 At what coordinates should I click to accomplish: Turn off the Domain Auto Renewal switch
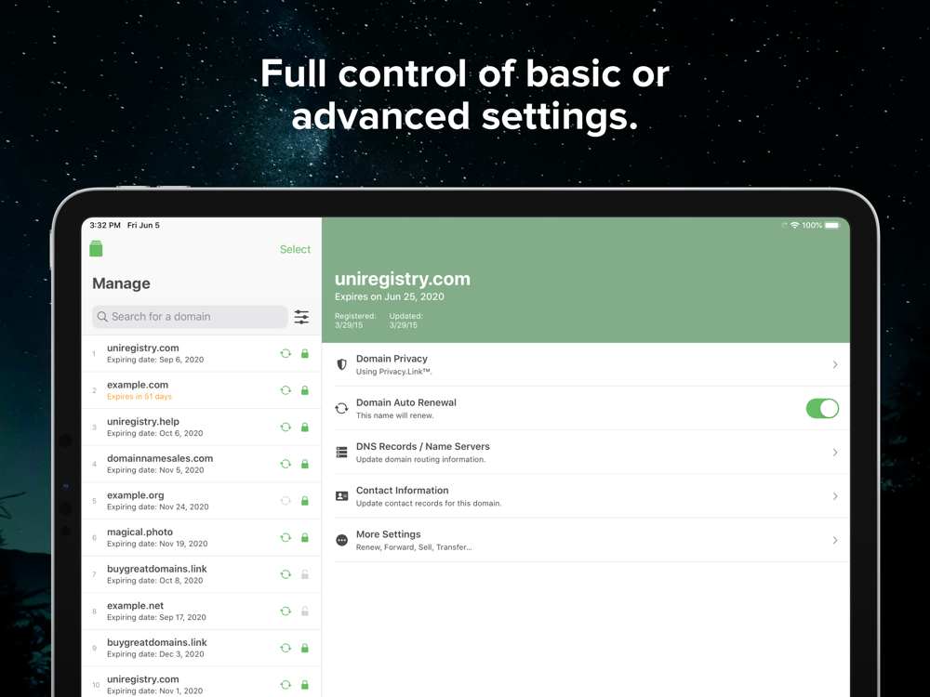[x=822, y=408]
